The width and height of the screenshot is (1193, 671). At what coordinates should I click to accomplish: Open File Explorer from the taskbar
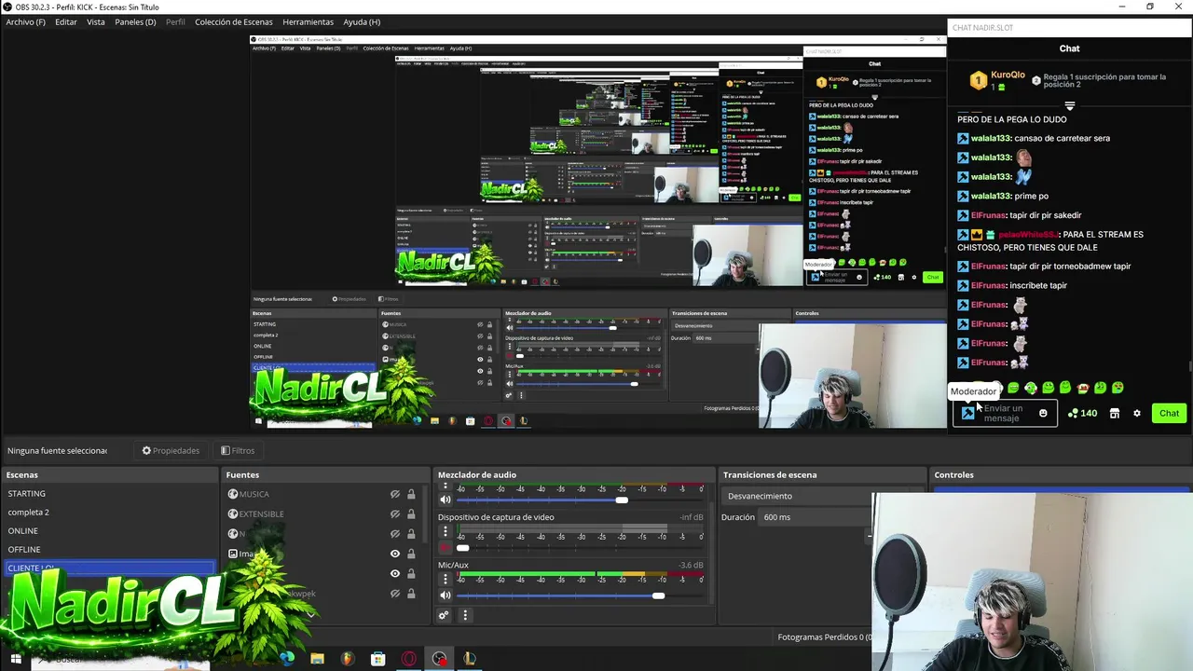(317, 659)
